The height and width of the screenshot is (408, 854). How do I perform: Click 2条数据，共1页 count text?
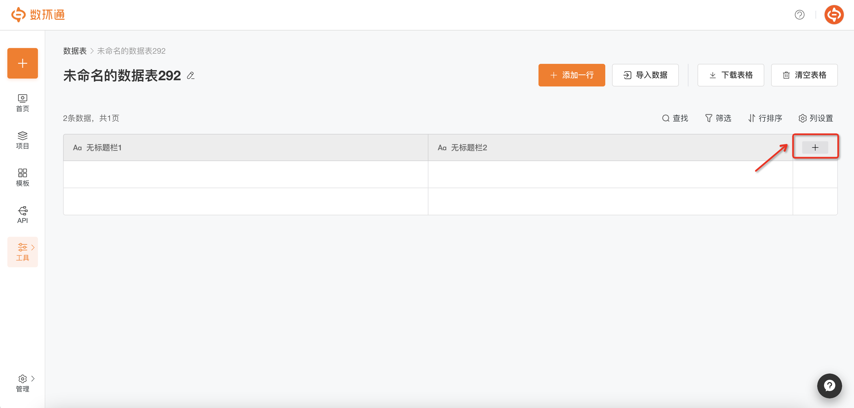[91, 118]
